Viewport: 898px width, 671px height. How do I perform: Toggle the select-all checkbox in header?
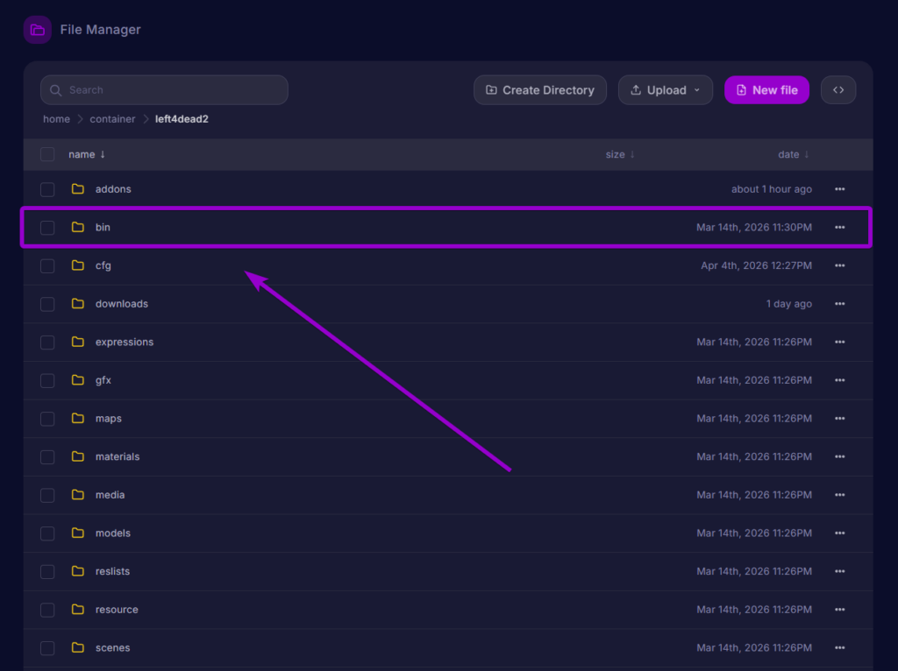click(x=47, y=154)
